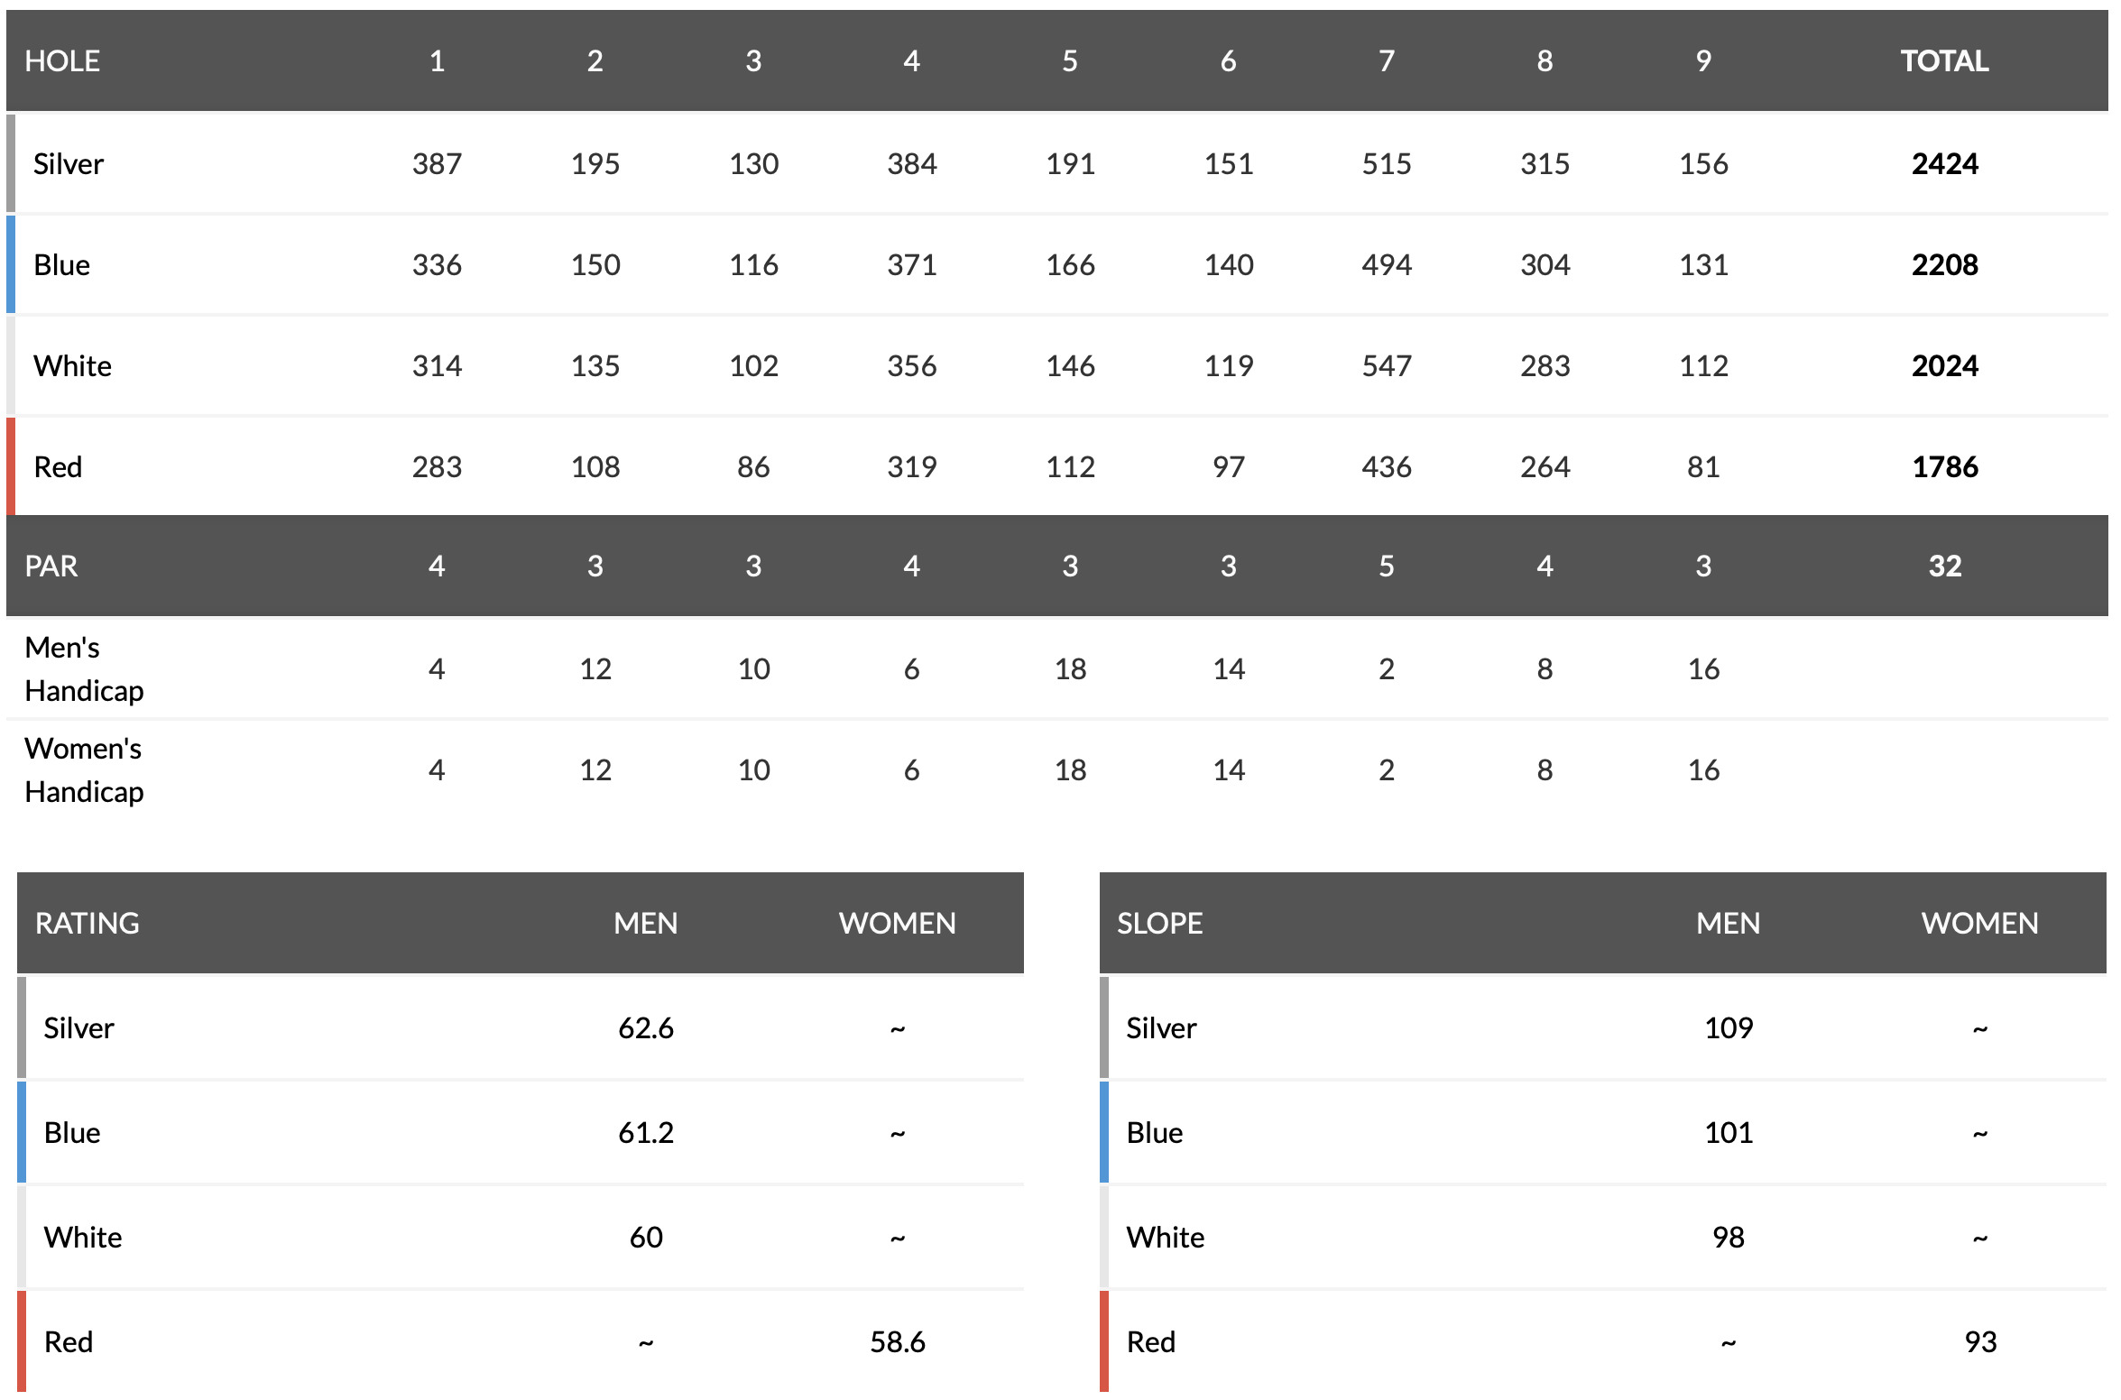Screen dimensions: 2121x1400
Task: Click the Women's Handicap row label
Action: coord(84,770)
